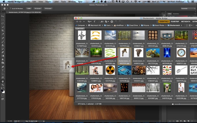
Task: Open in Camera Raw icon in Bridge
Action: 112,22
